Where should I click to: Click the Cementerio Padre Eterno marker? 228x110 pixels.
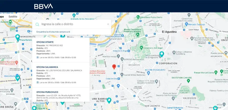click(138, 17)
